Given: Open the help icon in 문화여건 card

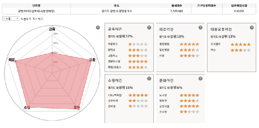Looking at the screenshot, I should point(200,79).
